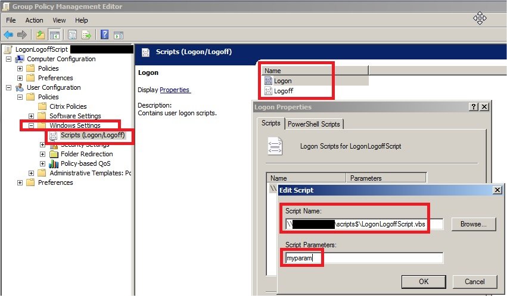Open the Action menu
507x296 pixels.
(x=34, y=20)
